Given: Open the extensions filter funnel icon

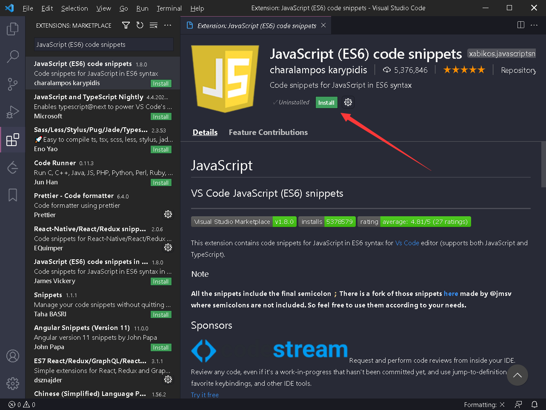Looking at the screenshot, I should tap(126, 26).
